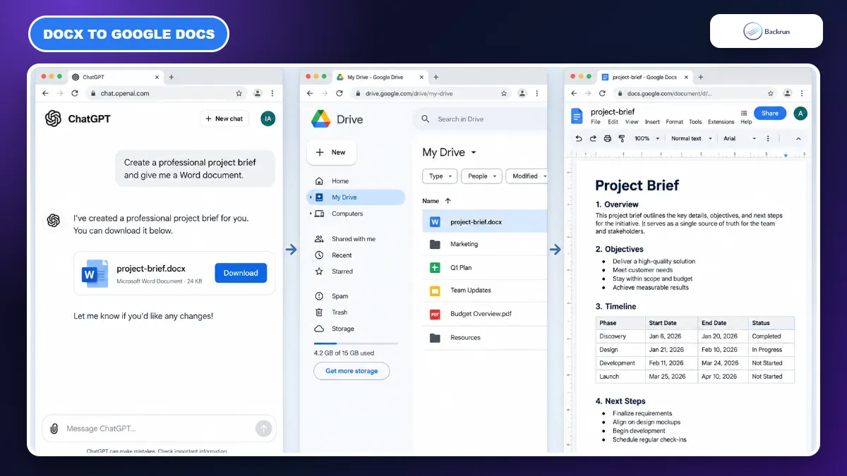
Task: Open the Arial font dropdown
Action: click(740, 139)
